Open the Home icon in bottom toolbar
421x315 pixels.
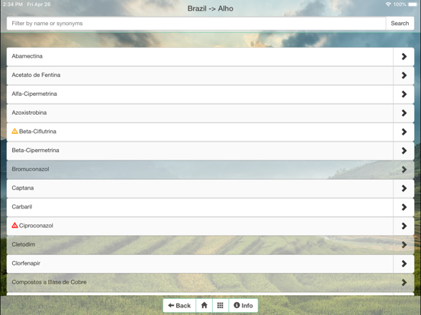(x=204, y=305)
